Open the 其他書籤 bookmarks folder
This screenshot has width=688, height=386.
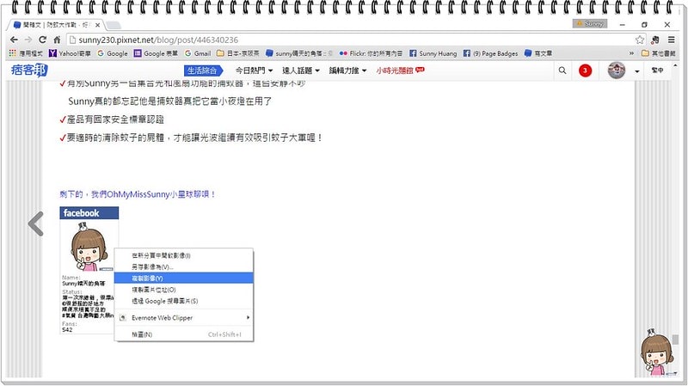(658, 53)
